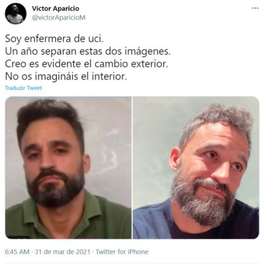The width and height of the screenshot is (264, 264).
Task: Click the @victorAparicioM handle
Action: [59, 17]
